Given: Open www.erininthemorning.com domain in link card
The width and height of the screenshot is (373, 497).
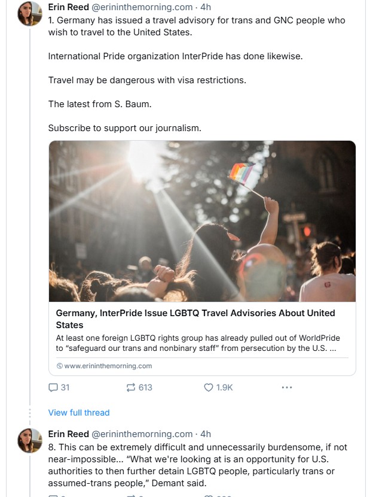Looking at the screenshot, I should pos(108,366).
